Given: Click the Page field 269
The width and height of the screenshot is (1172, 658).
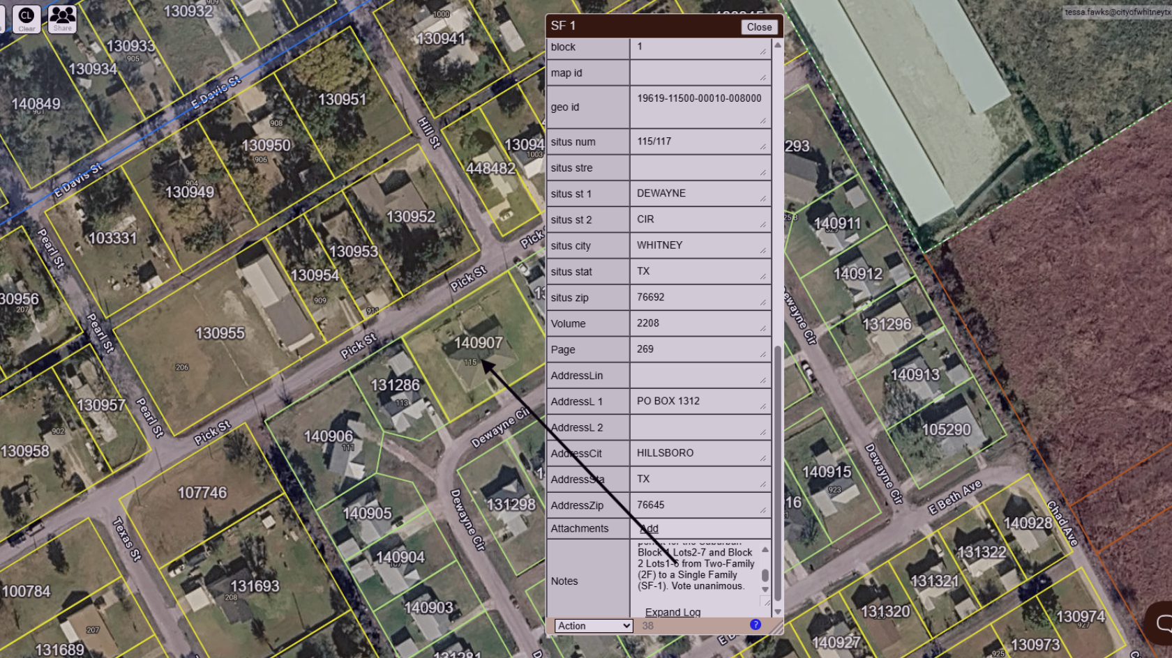Looking at the screenshot, I should (700, 349).
